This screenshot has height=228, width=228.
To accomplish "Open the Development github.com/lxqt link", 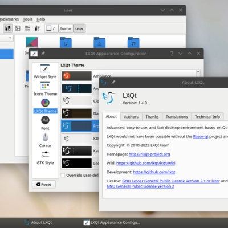I will (x=154, y=172).
